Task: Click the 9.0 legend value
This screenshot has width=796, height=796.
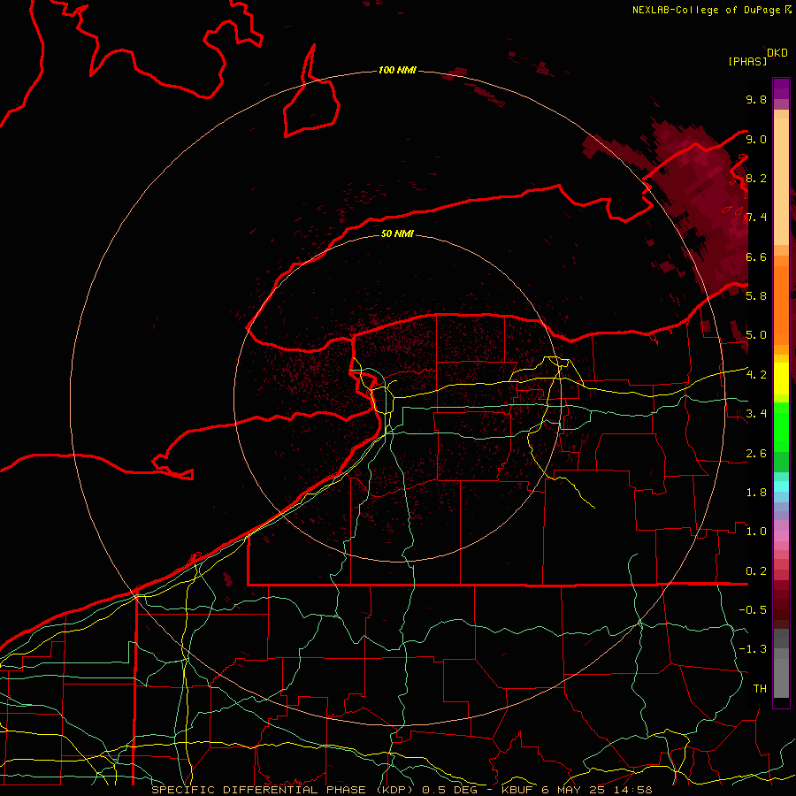Action: coord(756,140)
